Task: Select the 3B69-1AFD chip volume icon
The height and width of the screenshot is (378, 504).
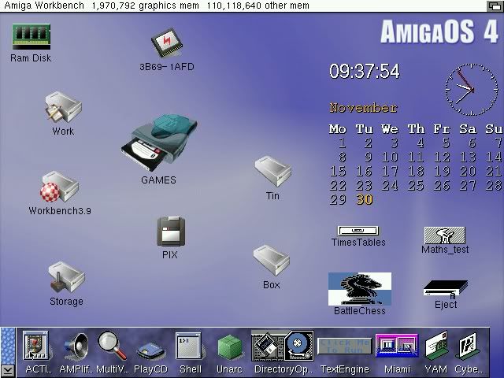Action: [167, 43]
